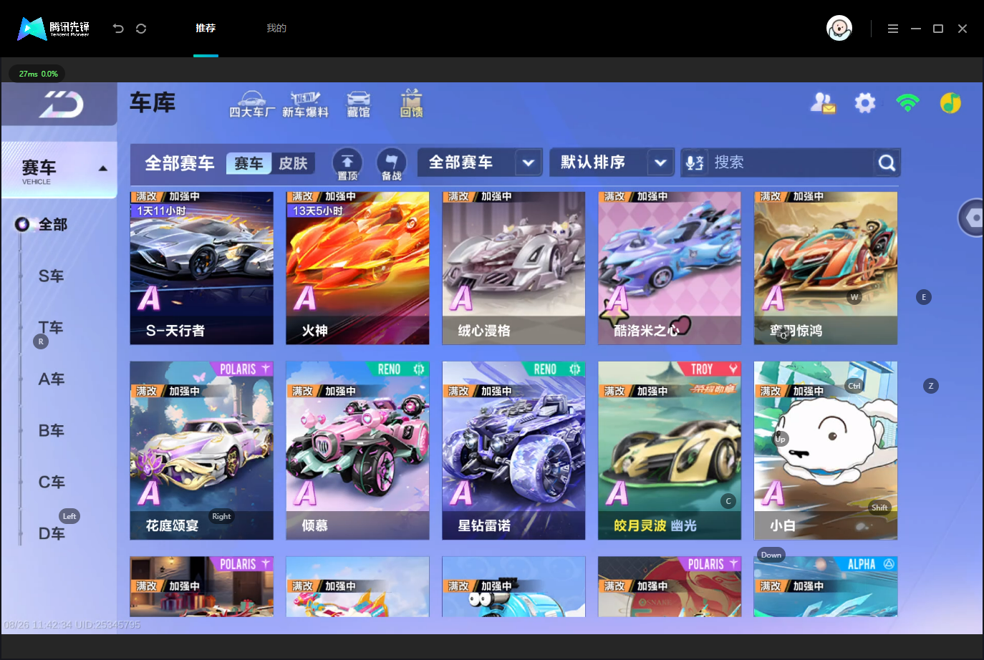Open the 新车爆料 new car news icon

click(305, 105)
